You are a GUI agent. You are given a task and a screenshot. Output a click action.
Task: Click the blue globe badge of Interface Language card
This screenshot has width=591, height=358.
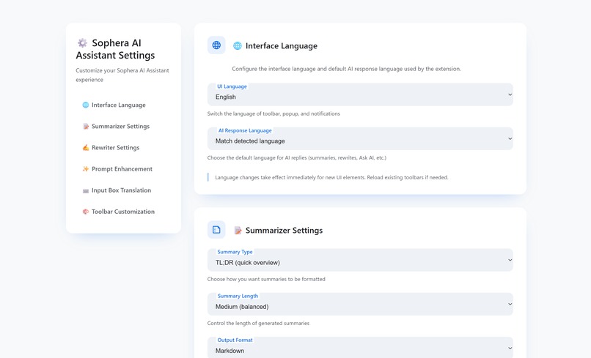[216, 45]
